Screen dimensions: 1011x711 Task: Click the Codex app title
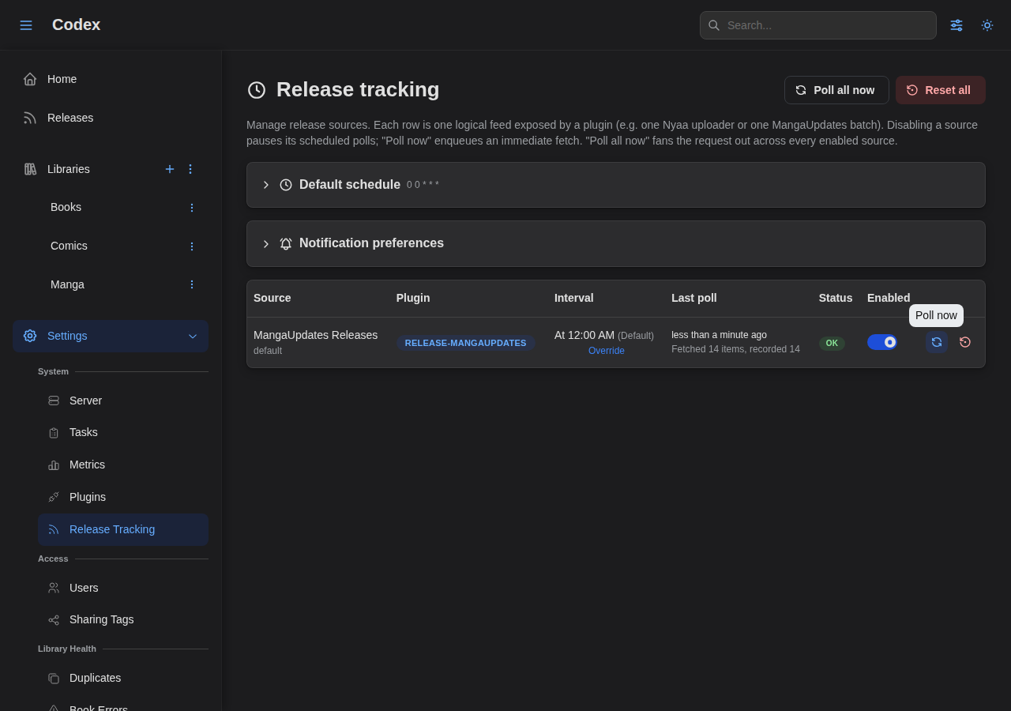(x=77, y=24)
